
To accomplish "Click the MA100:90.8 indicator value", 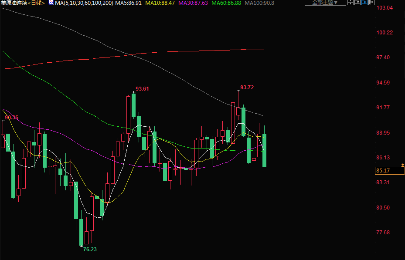I will [259, 3].
